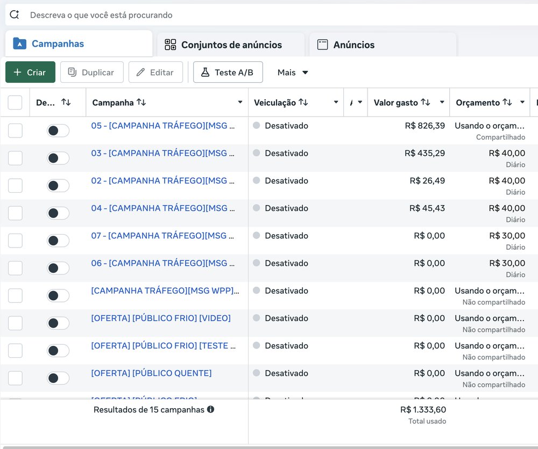Image resolution: width=538 pixels, height=449 pixels.
Task: Open narrow truncated column dropdown arrow
Action: tap(360, 102)
